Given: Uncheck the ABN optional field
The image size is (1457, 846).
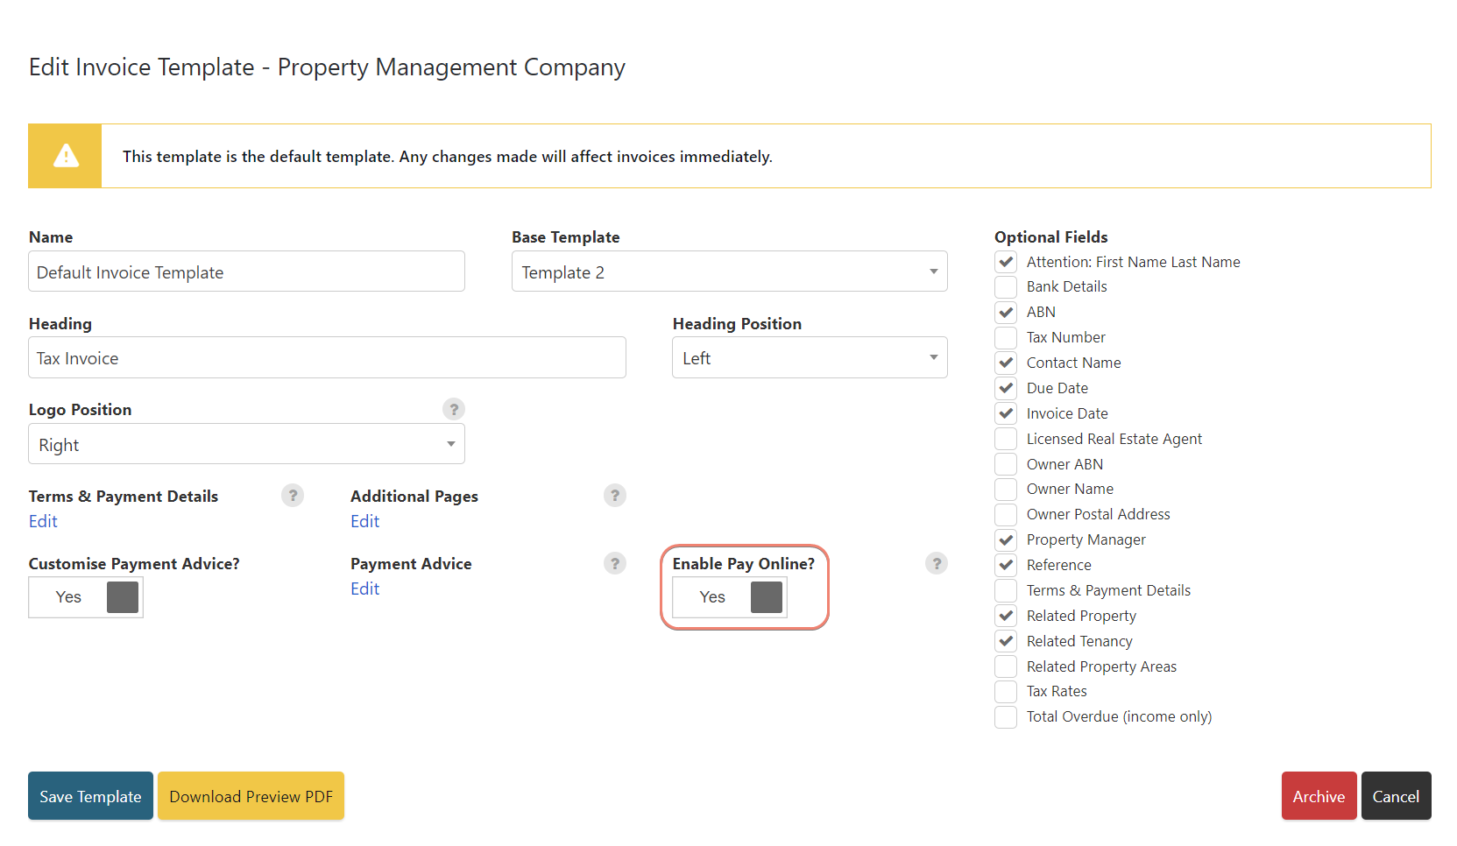Looking at the screenshot, I should coord(1006,312).
